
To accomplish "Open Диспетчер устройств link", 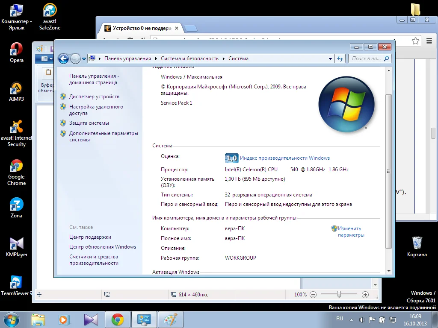I will [x=94, y=97].
